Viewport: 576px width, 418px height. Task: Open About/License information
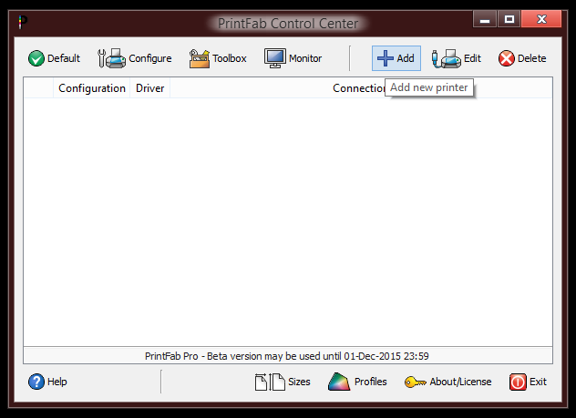(x=447, y=382)
